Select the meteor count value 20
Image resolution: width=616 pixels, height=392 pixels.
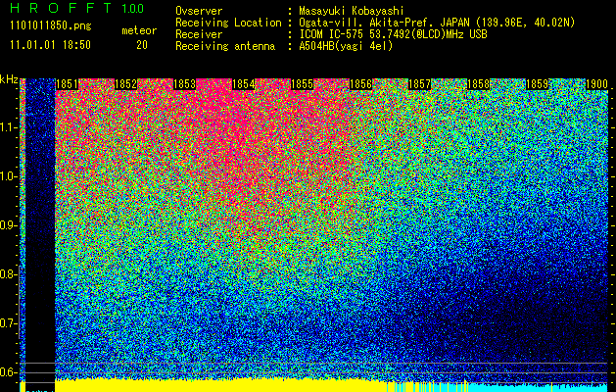[x=142, y=45]
